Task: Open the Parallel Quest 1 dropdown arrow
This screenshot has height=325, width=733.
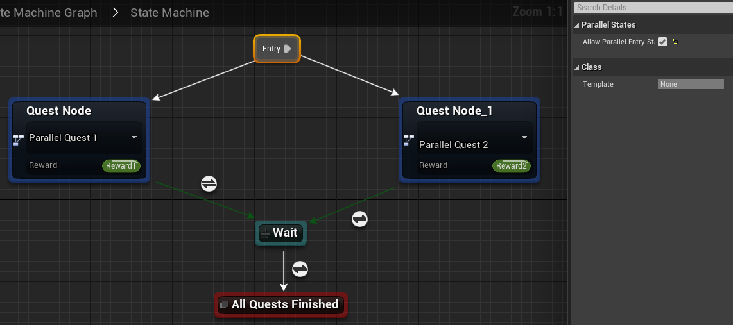Action: pos(134,138)
